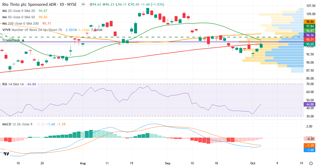Screen dimensions: 318x167
Task: Click the 50.00 RSI axis label
Action: point(311,100)
